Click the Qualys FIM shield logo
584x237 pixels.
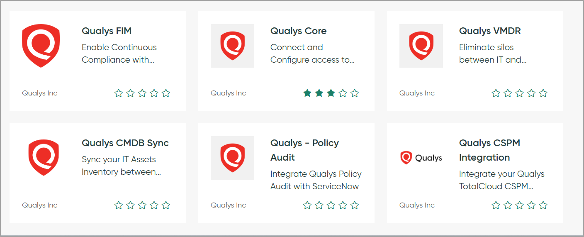pos(41,46)
